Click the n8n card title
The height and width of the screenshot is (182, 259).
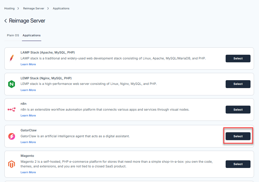(23, 104)
